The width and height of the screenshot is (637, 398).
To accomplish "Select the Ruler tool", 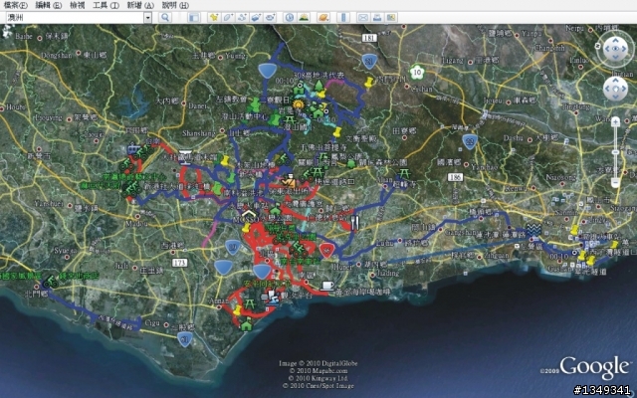I will tap(343, 17).
